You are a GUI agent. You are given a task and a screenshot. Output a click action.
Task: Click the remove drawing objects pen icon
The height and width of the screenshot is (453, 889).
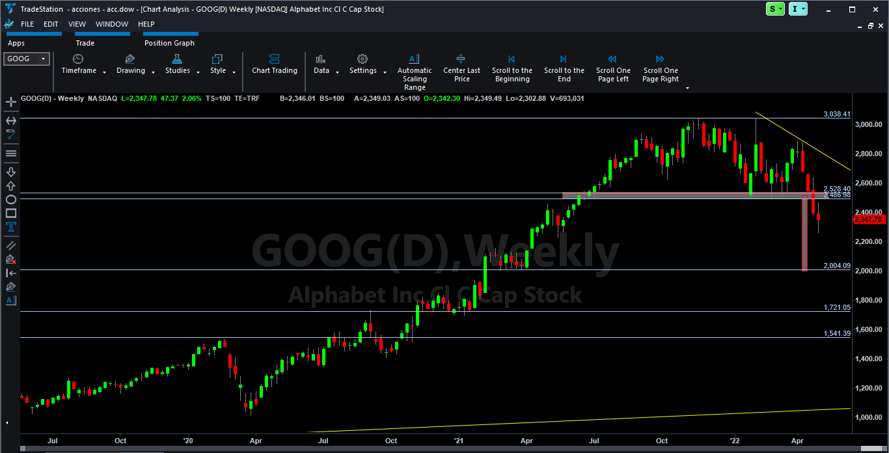pyautogui.click(x=11, y=259)
